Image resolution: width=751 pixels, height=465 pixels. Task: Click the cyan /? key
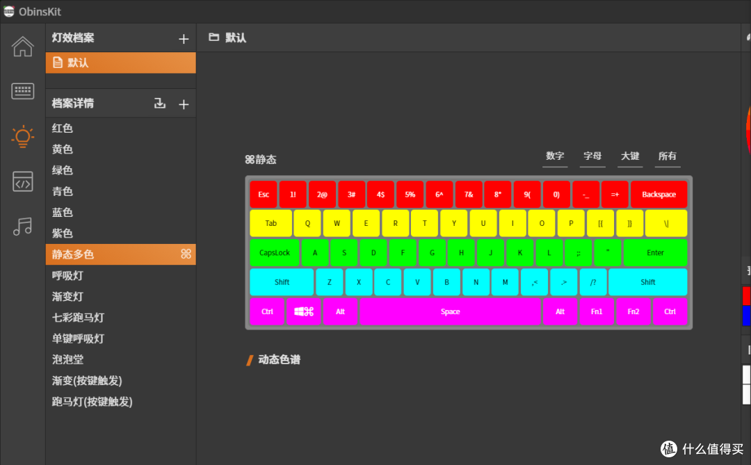point(593,282)
